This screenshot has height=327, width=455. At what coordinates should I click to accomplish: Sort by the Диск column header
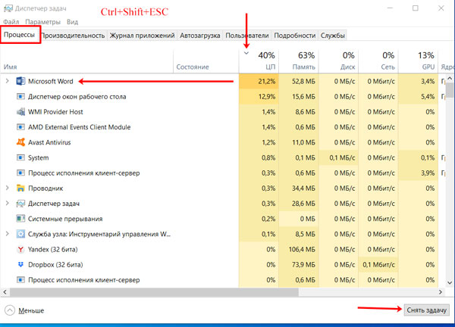click(x=339, y=61)
